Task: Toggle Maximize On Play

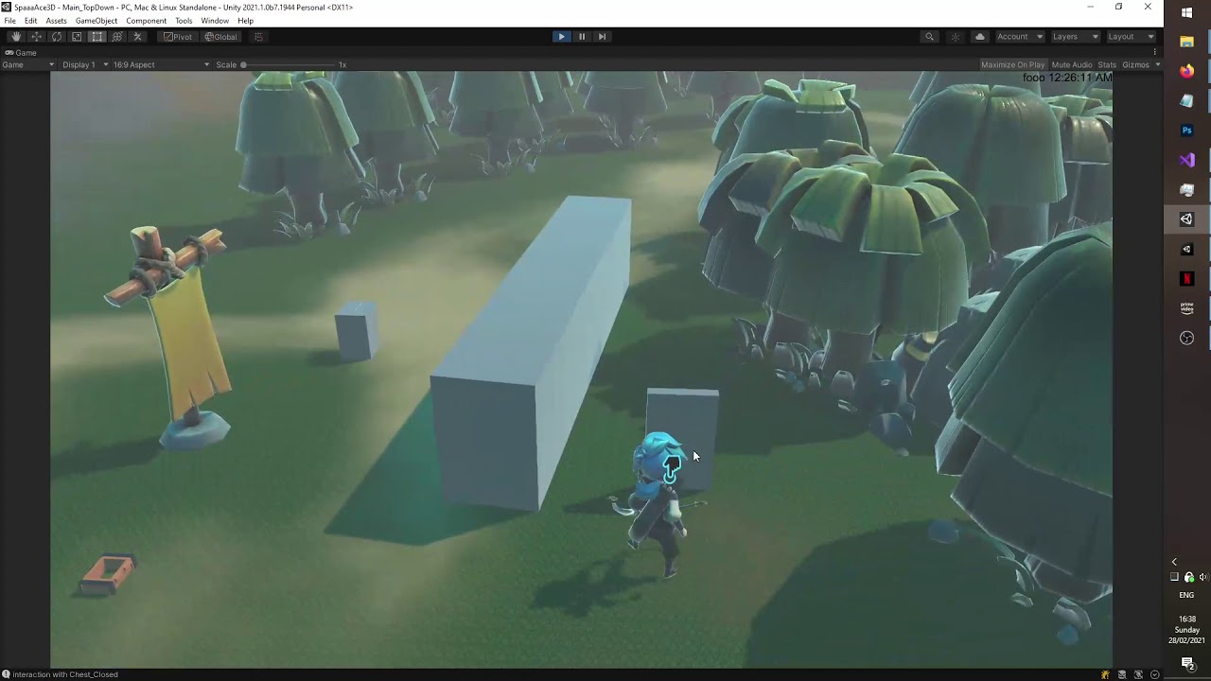Action: point(1012,65)
